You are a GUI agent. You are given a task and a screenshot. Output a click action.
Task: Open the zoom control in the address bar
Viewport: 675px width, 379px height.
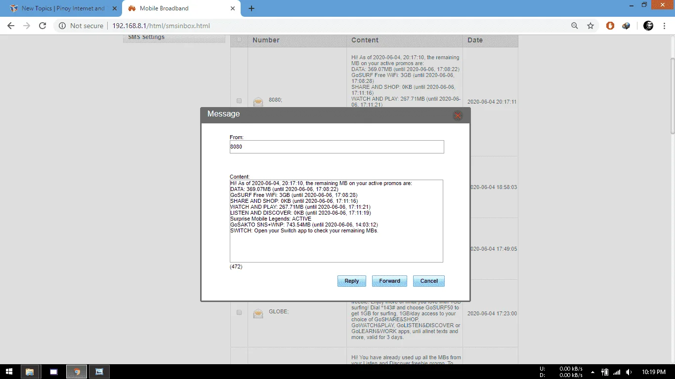(x=574, y=26)
